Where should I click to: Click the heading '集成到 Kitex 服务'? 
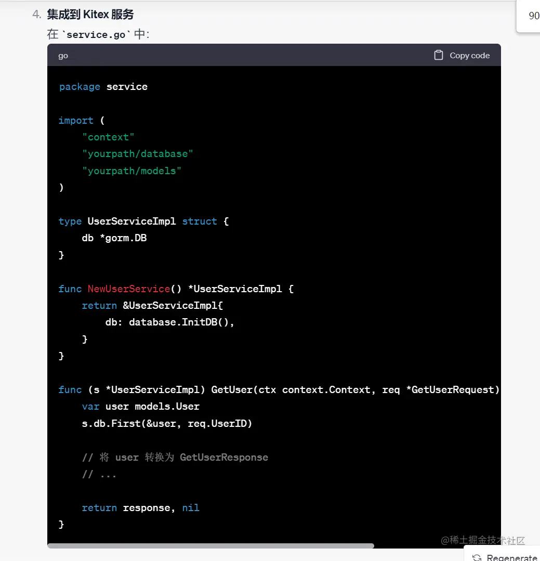pos(90,15)
